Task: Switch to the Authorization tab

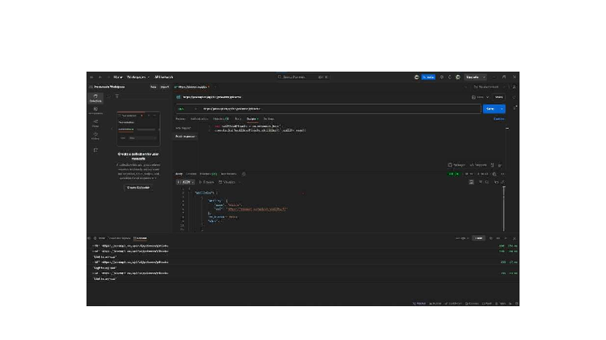Action: click(199, 119)
